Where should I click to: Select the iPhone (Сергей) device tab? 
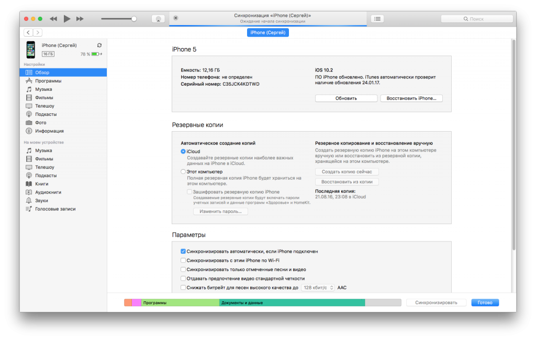[x=267, y=32]
